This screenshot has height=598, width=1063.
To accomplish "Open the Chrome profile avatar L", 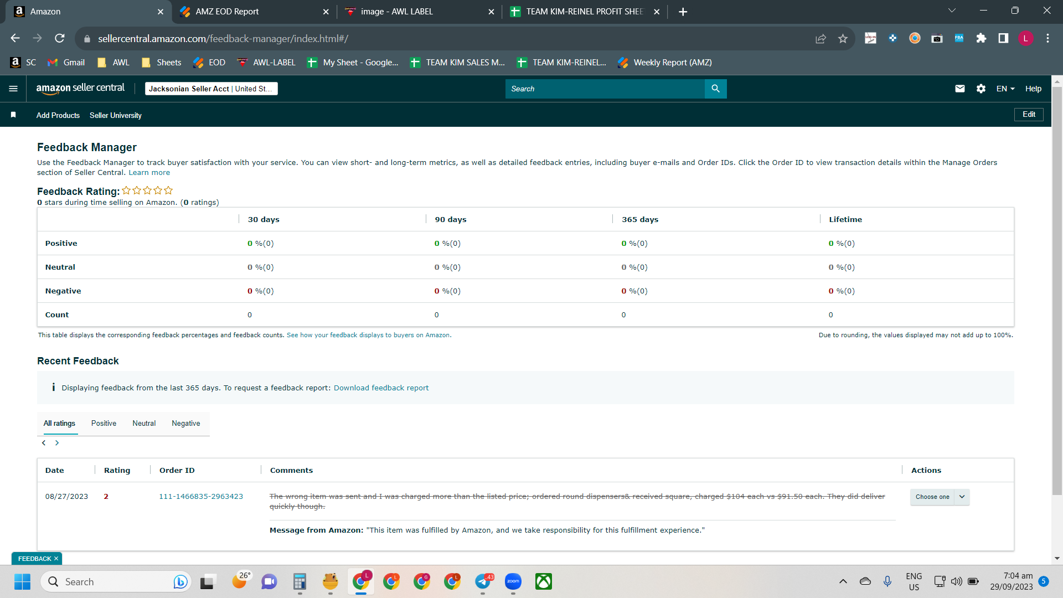I will 1025,38.
